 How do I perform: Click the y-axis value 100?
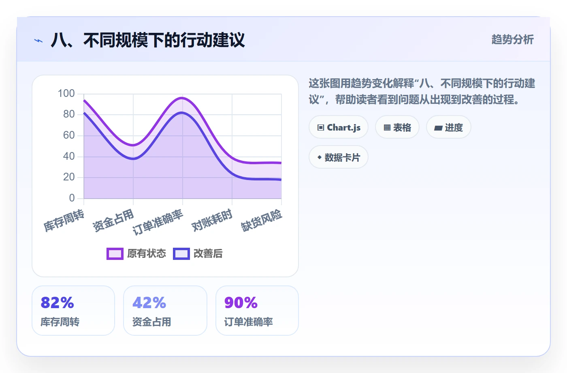click(x=66, y=94)
